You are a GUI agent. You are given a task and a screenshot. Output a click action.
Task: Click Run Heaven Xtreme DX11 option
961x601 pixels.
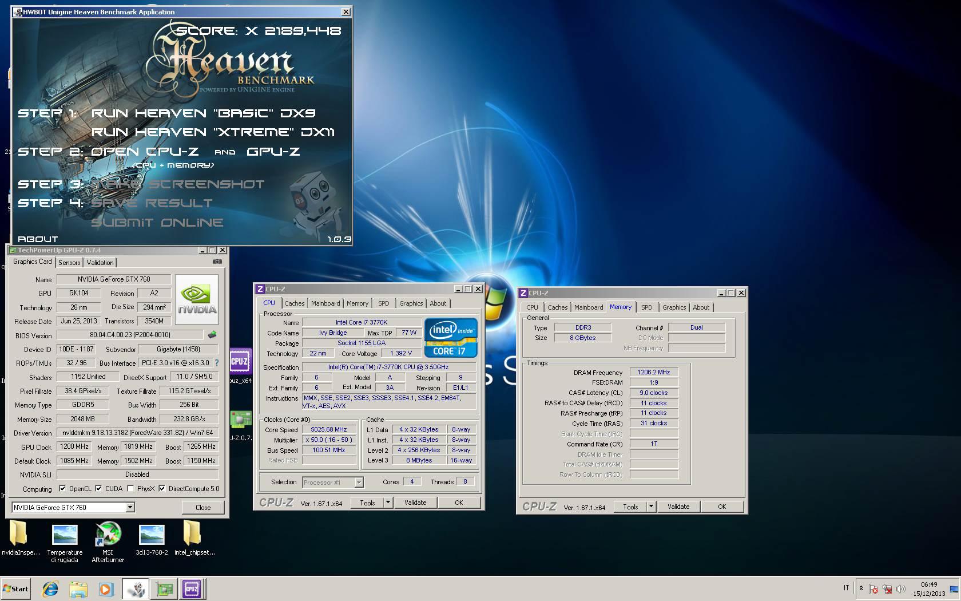[x=213, y=132]
